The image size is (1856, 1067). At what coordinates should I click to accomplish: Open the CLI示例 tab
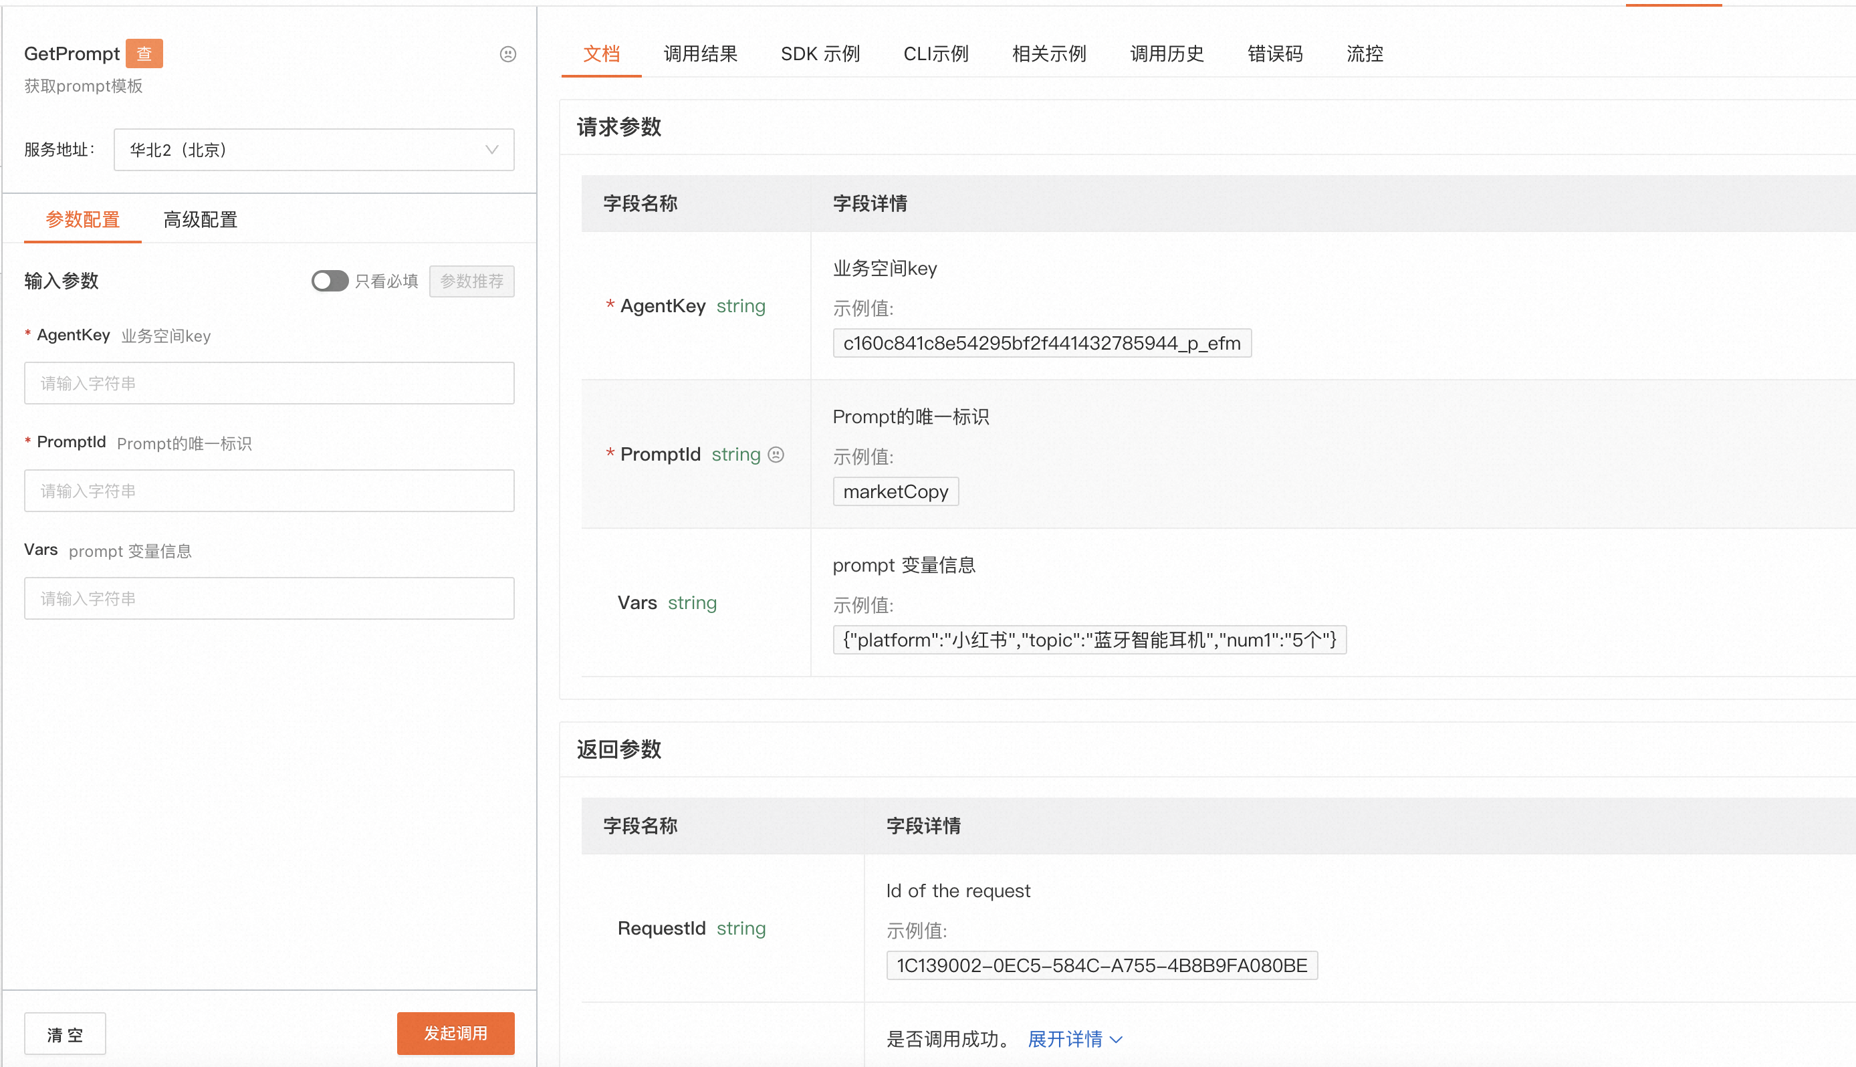pos(936,53)
